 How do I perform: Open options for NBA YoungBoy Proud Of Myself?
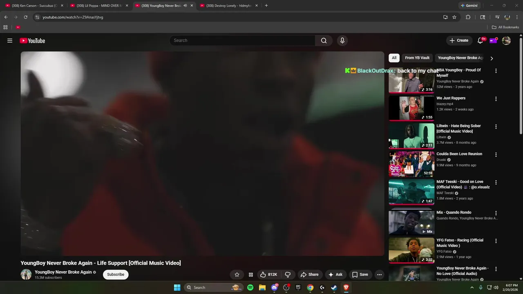click(x=496, y=71)
